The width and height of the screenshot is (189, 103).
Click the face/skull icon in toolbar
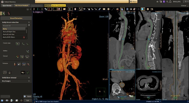tap(75, 9)
